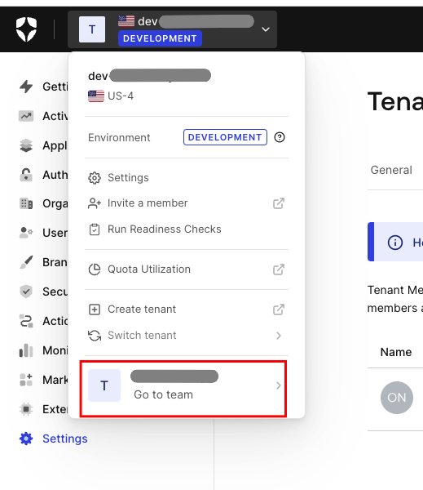This screenshot has height=490, width=423.
Task: Click the Getting Started lightning icon
Action: pyautogui.click(x=26, y=87)
